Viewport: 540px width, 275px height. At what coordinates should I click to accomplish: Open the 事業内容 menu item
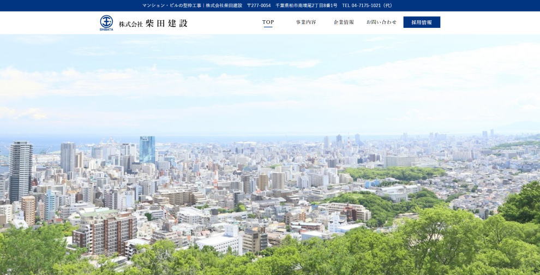coord(306,22)
